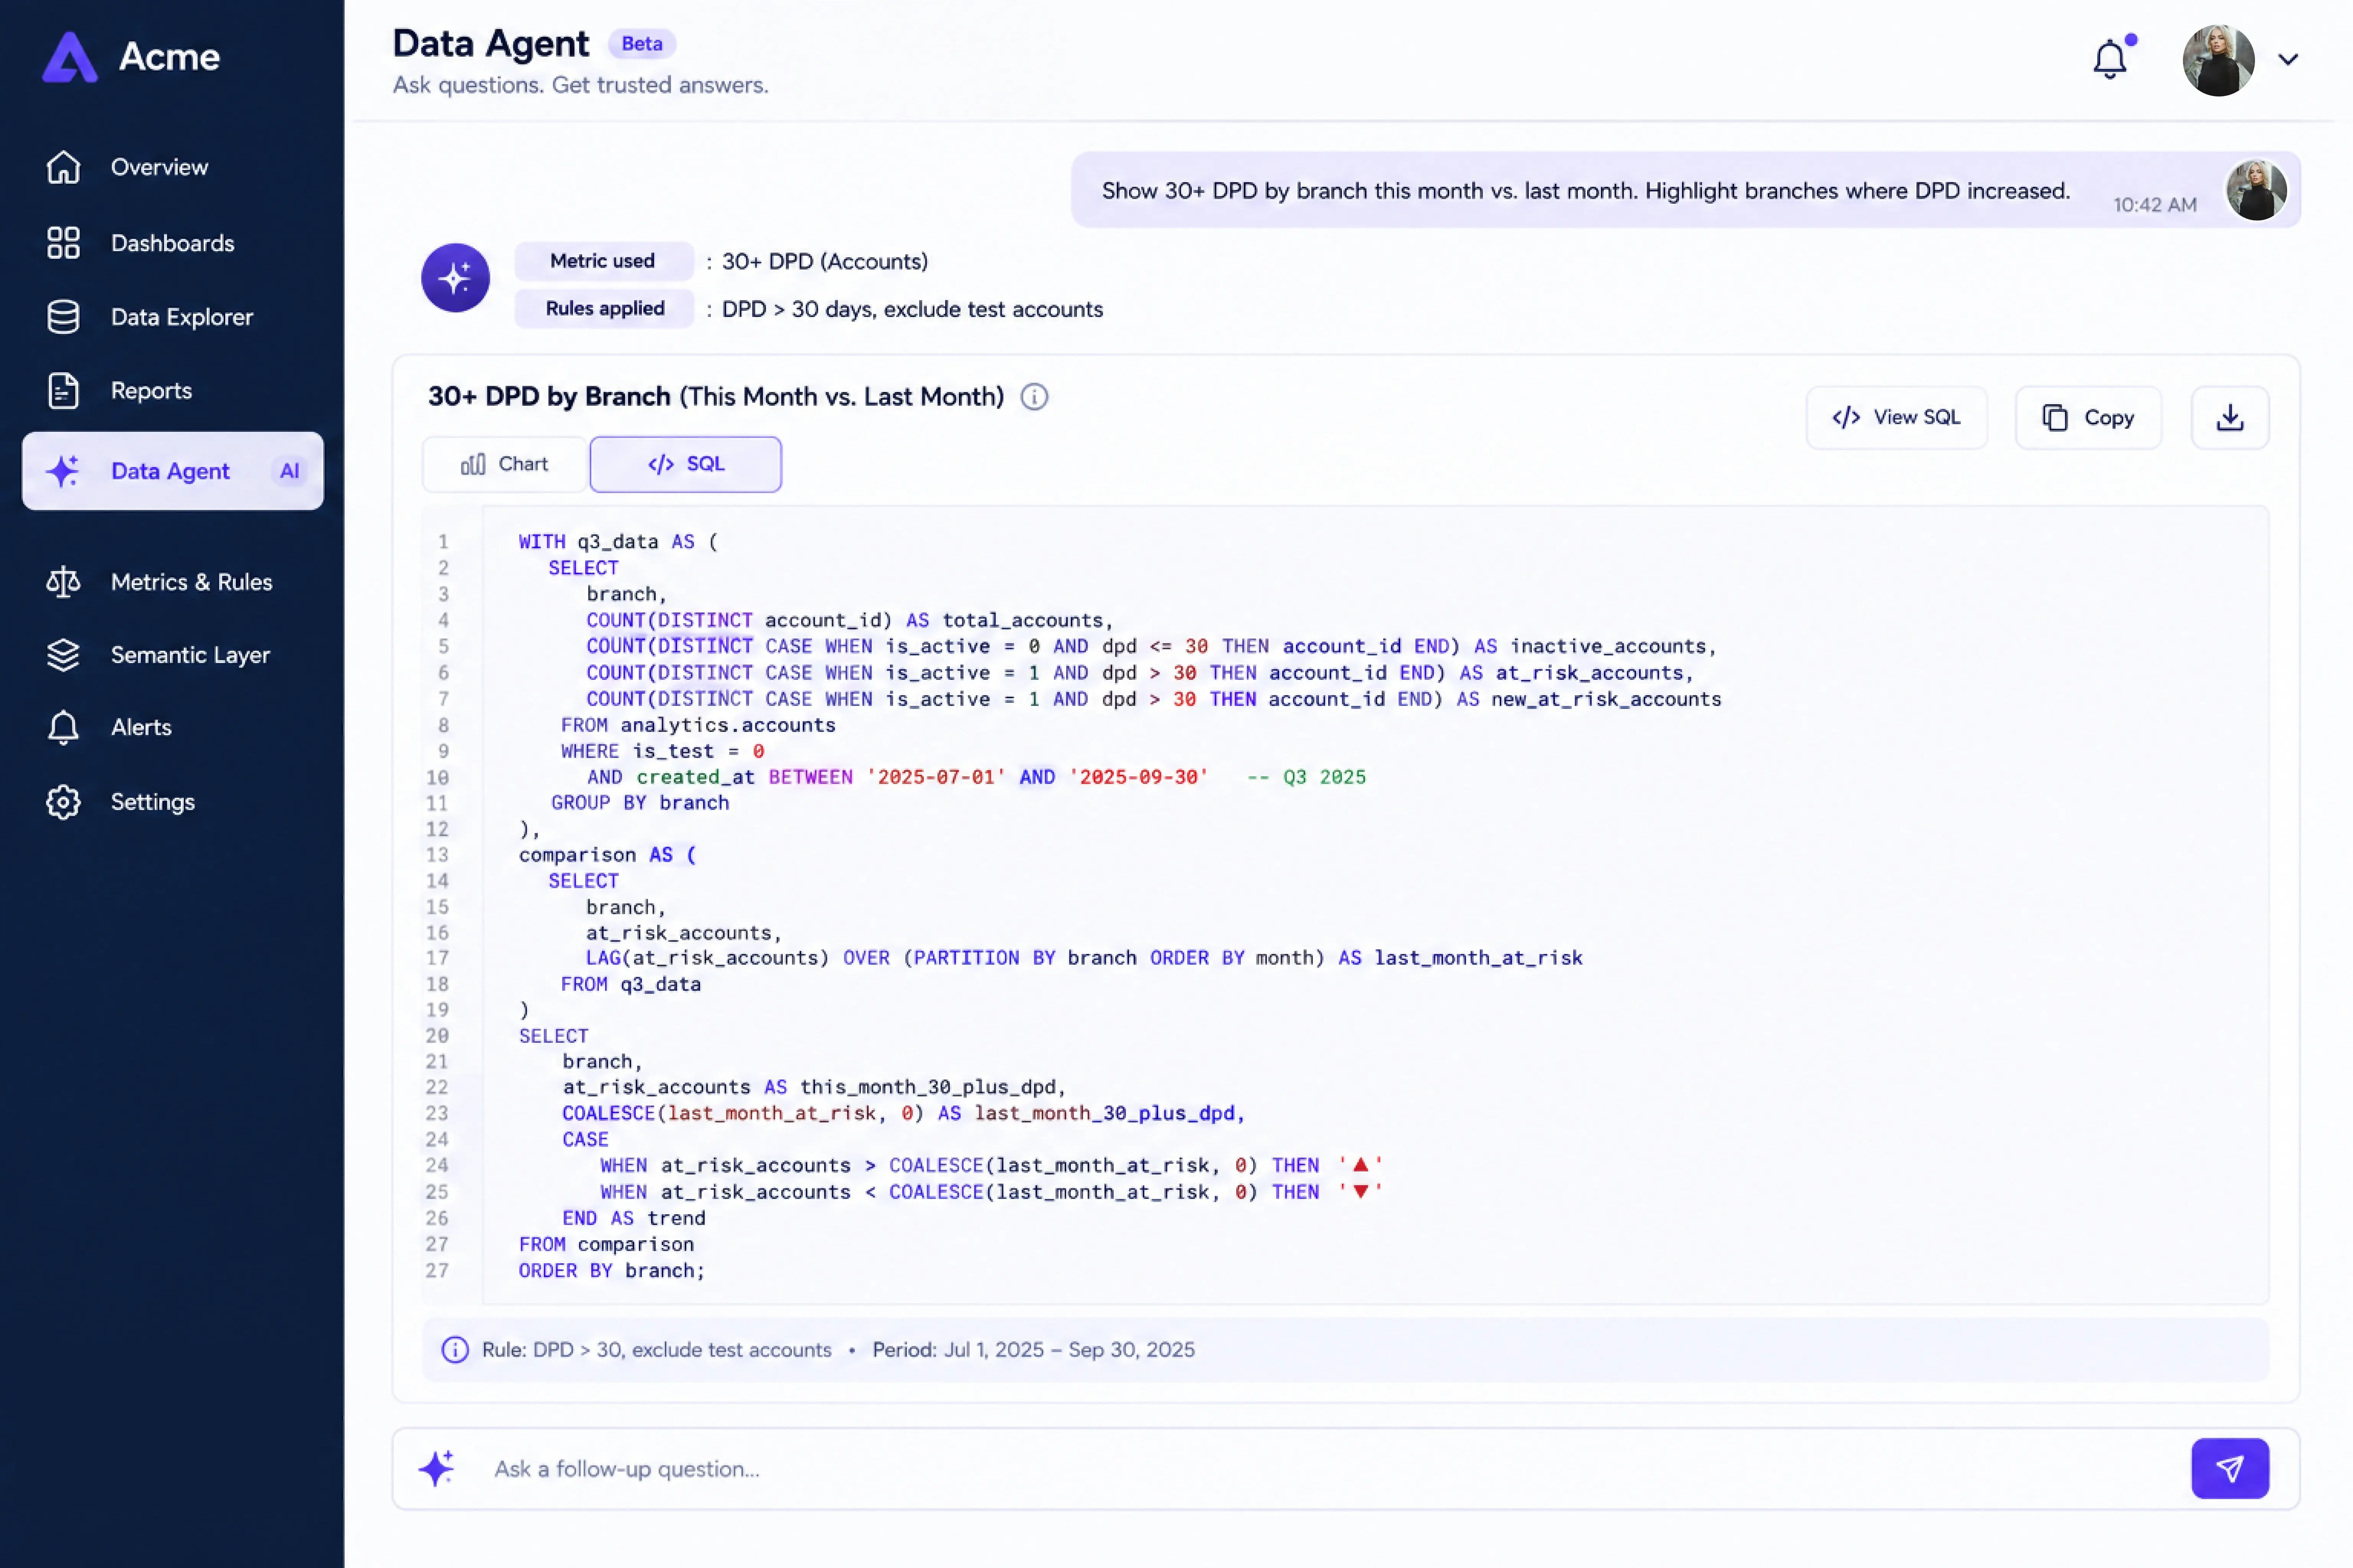The height and width of the screenshot is (1568, 2353).
Task: Click the Acme logo icon
Action: [x=70, y=57]
